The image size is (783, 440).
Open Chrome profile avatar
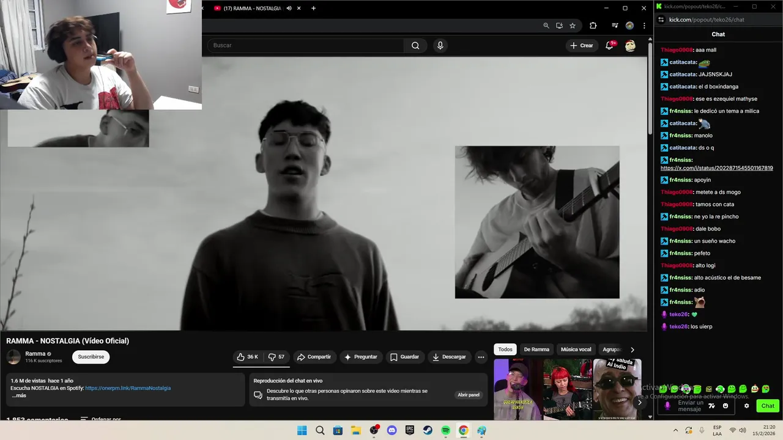[x=629, y=26]
